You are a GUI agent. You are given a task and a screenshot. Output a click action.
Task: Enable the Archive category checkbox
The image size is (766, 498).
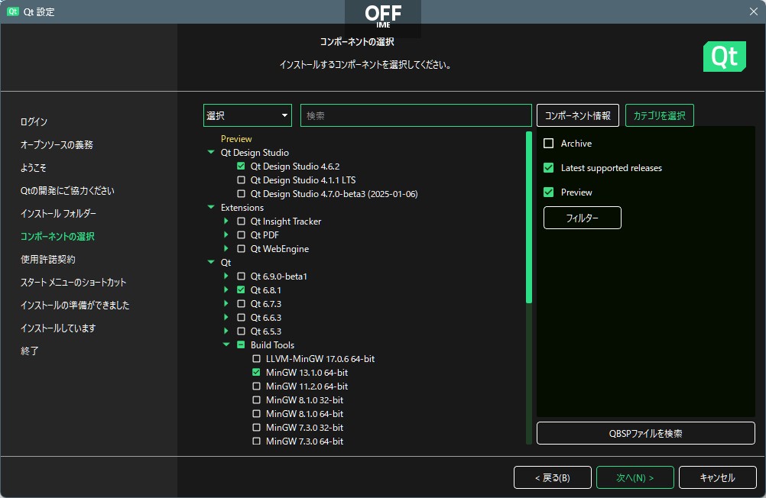(x=549, y=144)
